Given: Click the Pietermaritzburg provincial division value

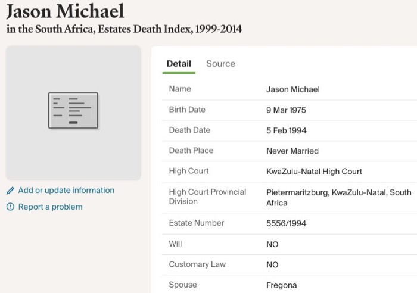Looking at the screenshot, I should (x=338, y=197).
